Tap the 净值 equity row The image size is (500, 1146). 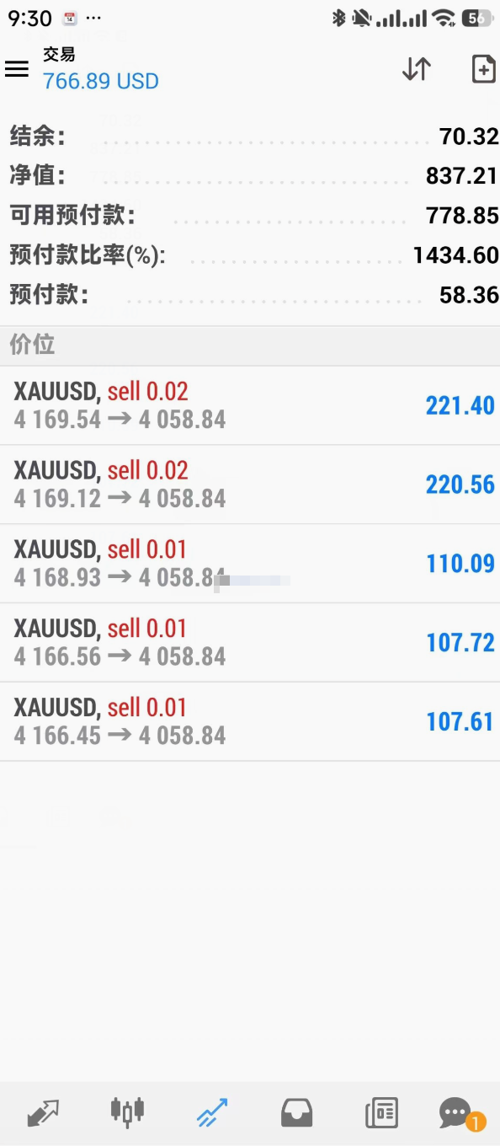250,175
